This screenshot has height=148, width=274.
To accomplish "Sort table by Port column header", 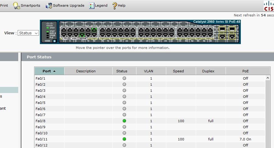I will point(49,71).
